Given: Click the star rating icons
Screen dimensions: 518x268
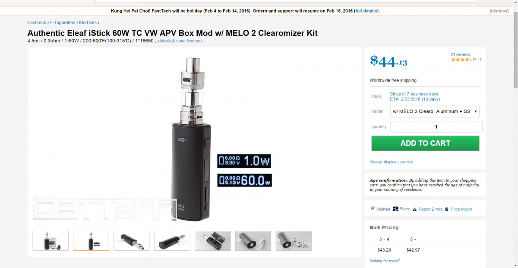Looking at the screenshot, I should [x=461, y=59].
